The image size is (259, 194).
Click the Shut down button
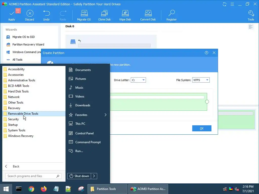click(79, 176)
